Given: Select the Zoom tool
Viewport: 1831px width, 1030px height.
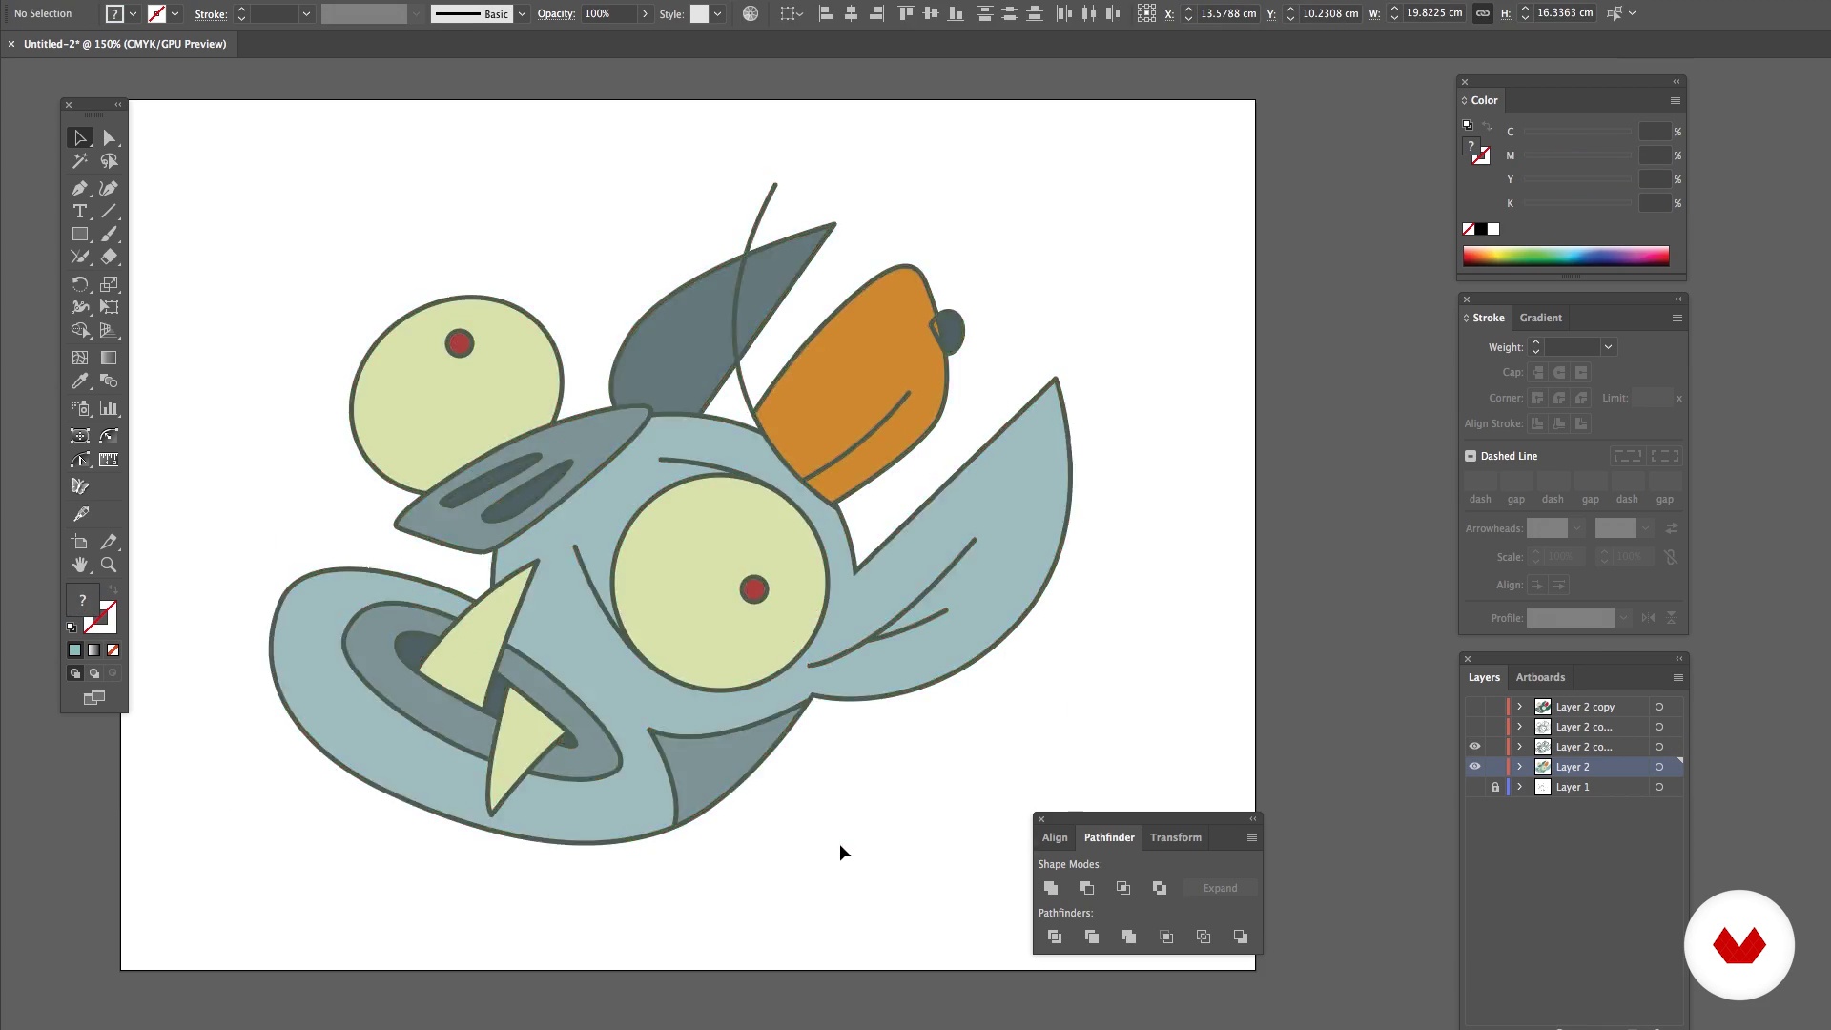Looking at the screenshot, I should tap(109, 565).
